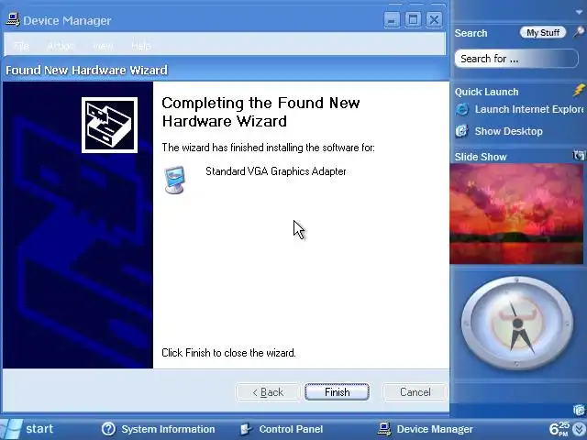Click the Quick Launch heading
The height and width of the screenshot is (440, 587).
coord(486,92)
